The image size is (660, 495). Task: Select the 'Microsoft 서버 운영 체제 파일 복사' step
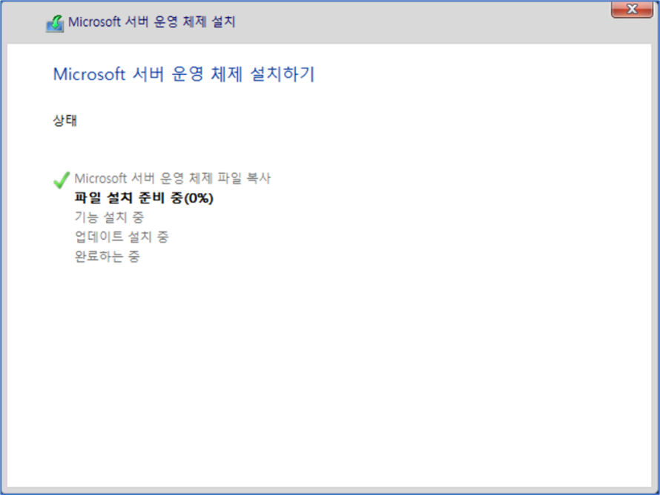point(173,178)
